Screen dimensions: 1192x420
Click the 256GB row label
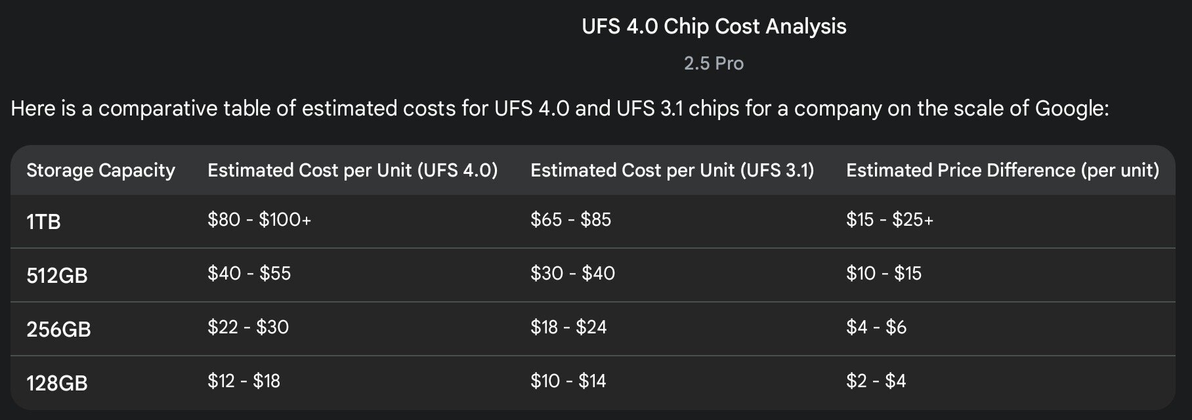click(x=58, y=329)
